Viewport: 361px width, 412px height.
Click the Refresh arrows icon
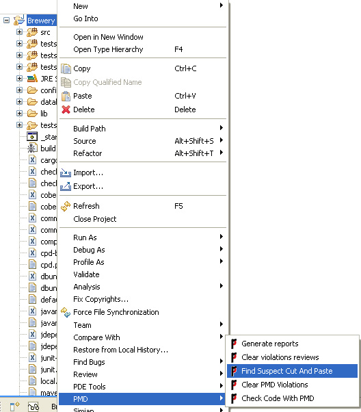[66, 206]
